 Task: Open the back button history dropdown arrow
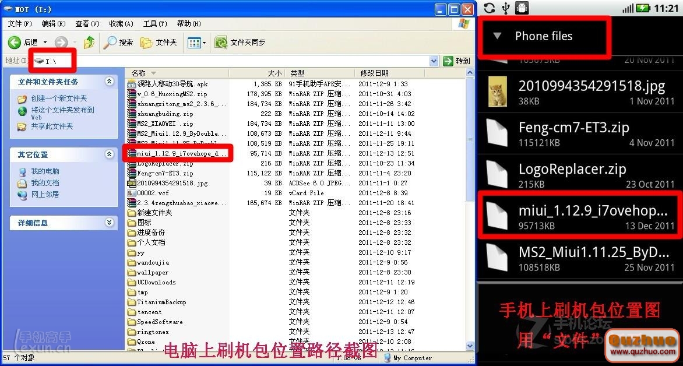point(45,43)
